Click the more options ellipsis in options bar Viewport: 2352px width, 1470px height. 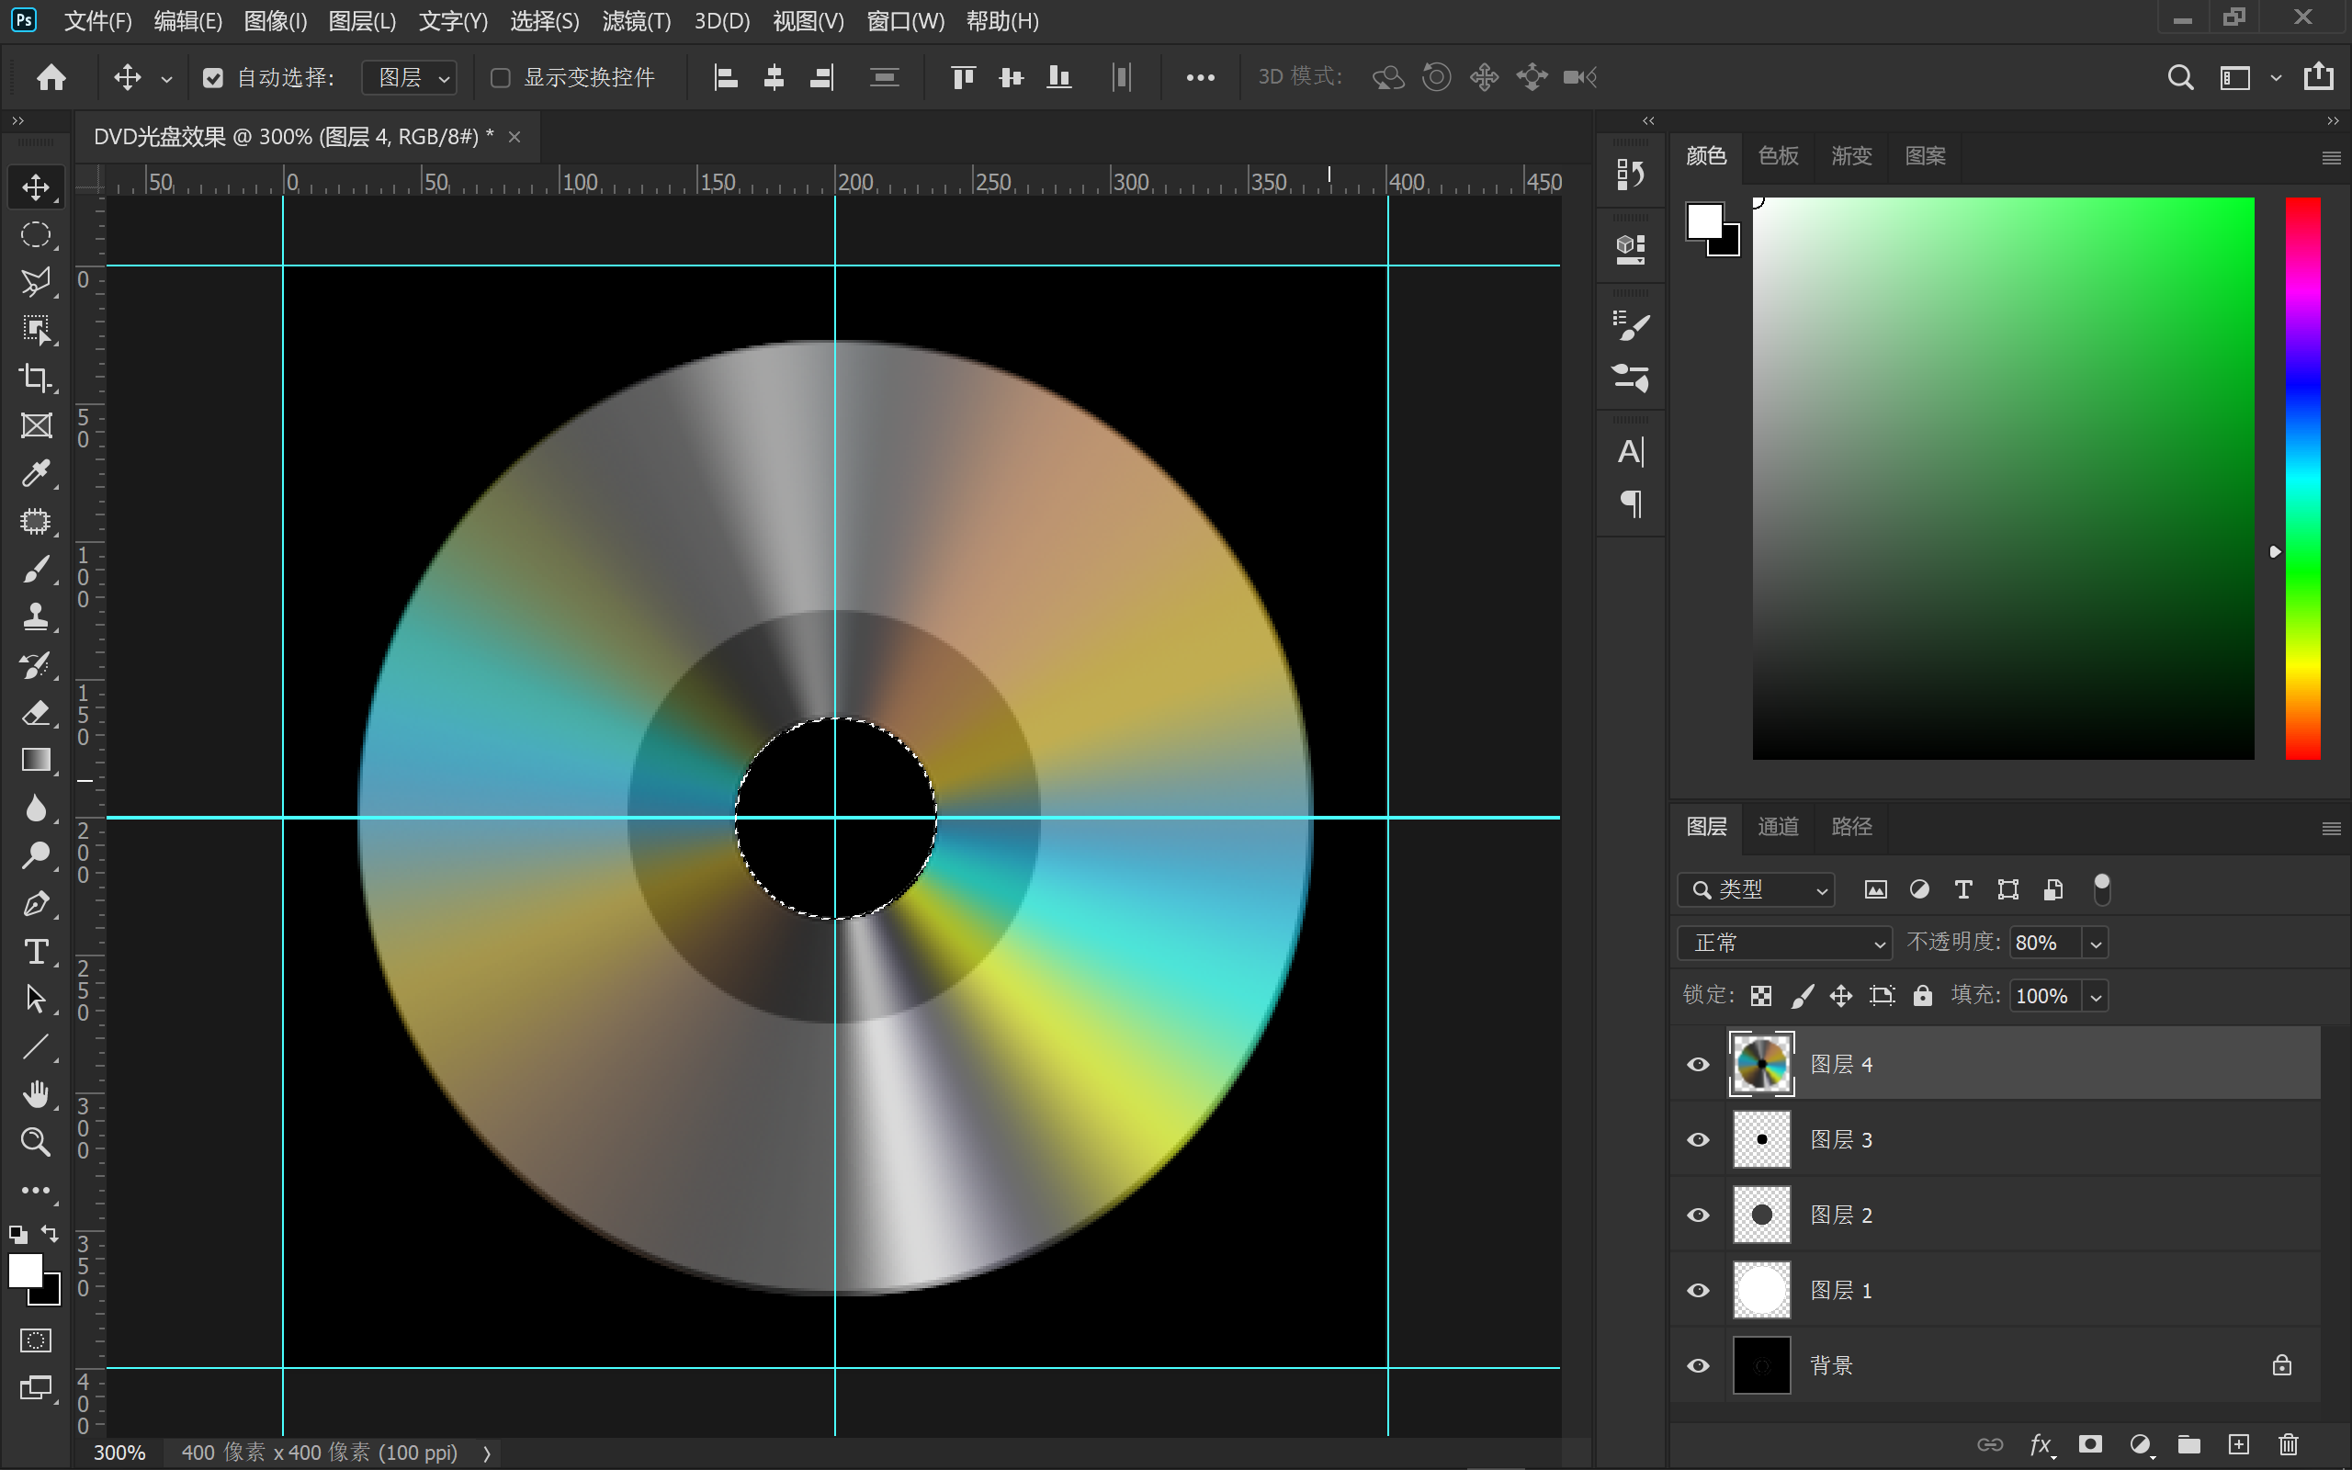click(x=1200, y=78)
